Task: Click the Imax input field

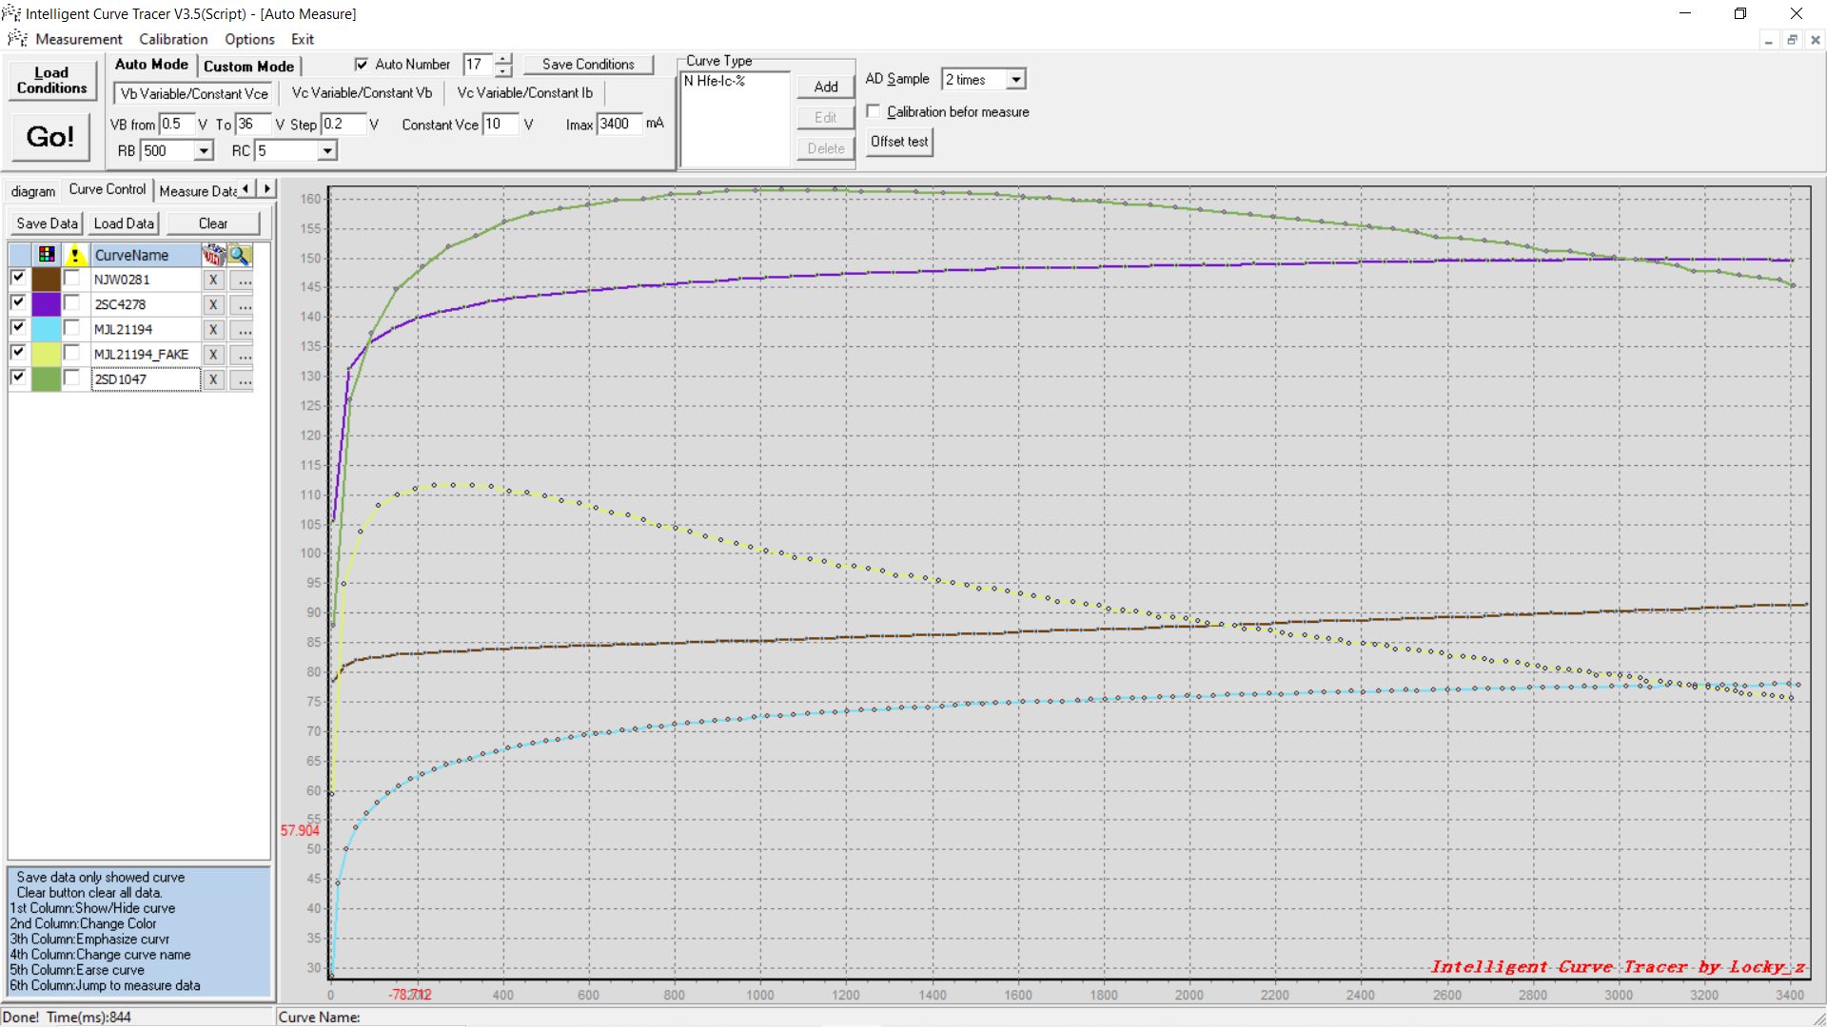Action: [x=619, y=124]
